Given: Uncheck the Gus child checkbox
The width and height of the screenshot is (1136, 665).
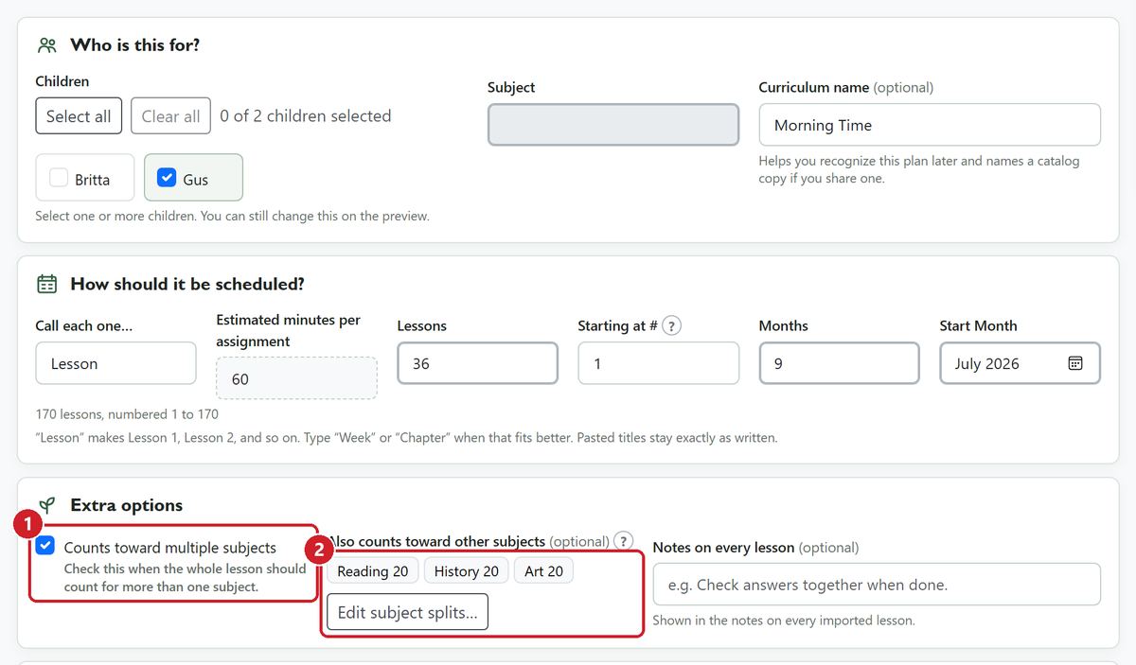Looking at the screenshot, I should pos(167,177).
